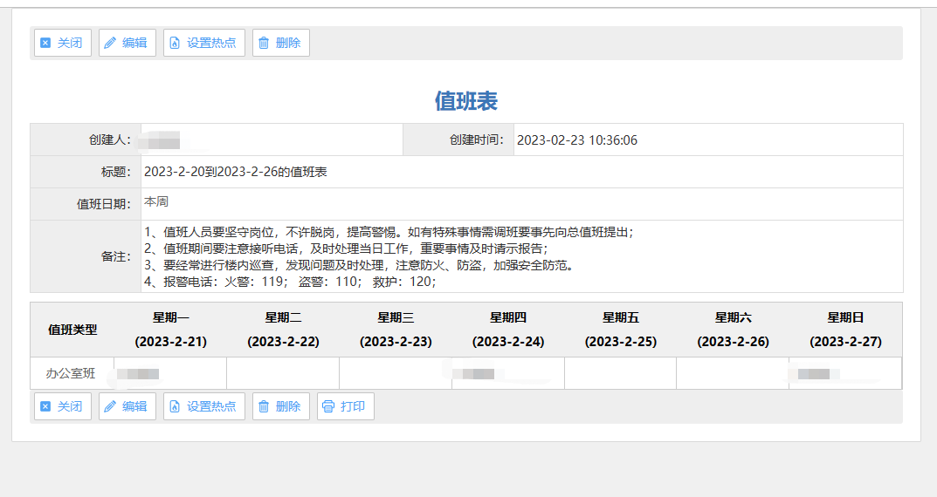Click the 星期日 (2023-2-27) header
937x497 pixels.
[x=845, y=330]
